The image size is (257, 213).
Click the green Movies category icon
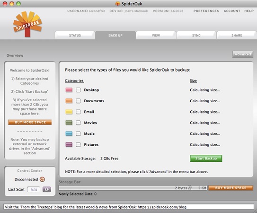[69, 123]
